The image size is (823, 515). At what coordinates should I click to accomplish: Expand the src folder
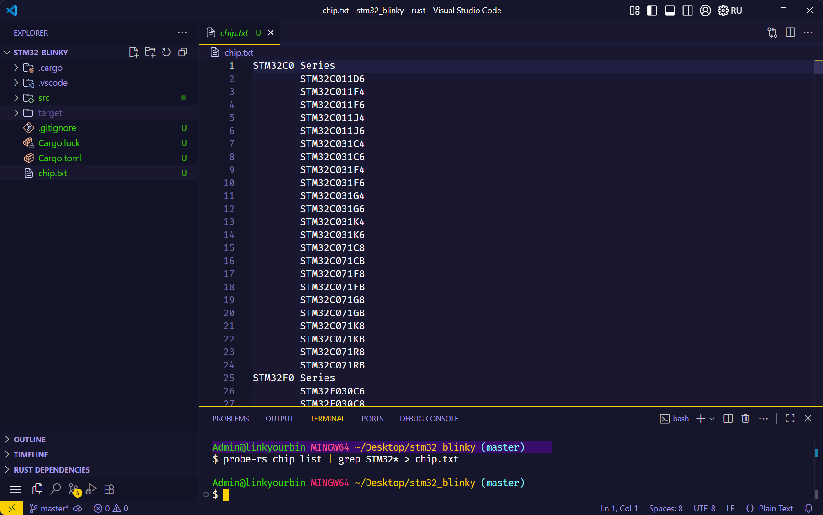[x=44, y=98]
